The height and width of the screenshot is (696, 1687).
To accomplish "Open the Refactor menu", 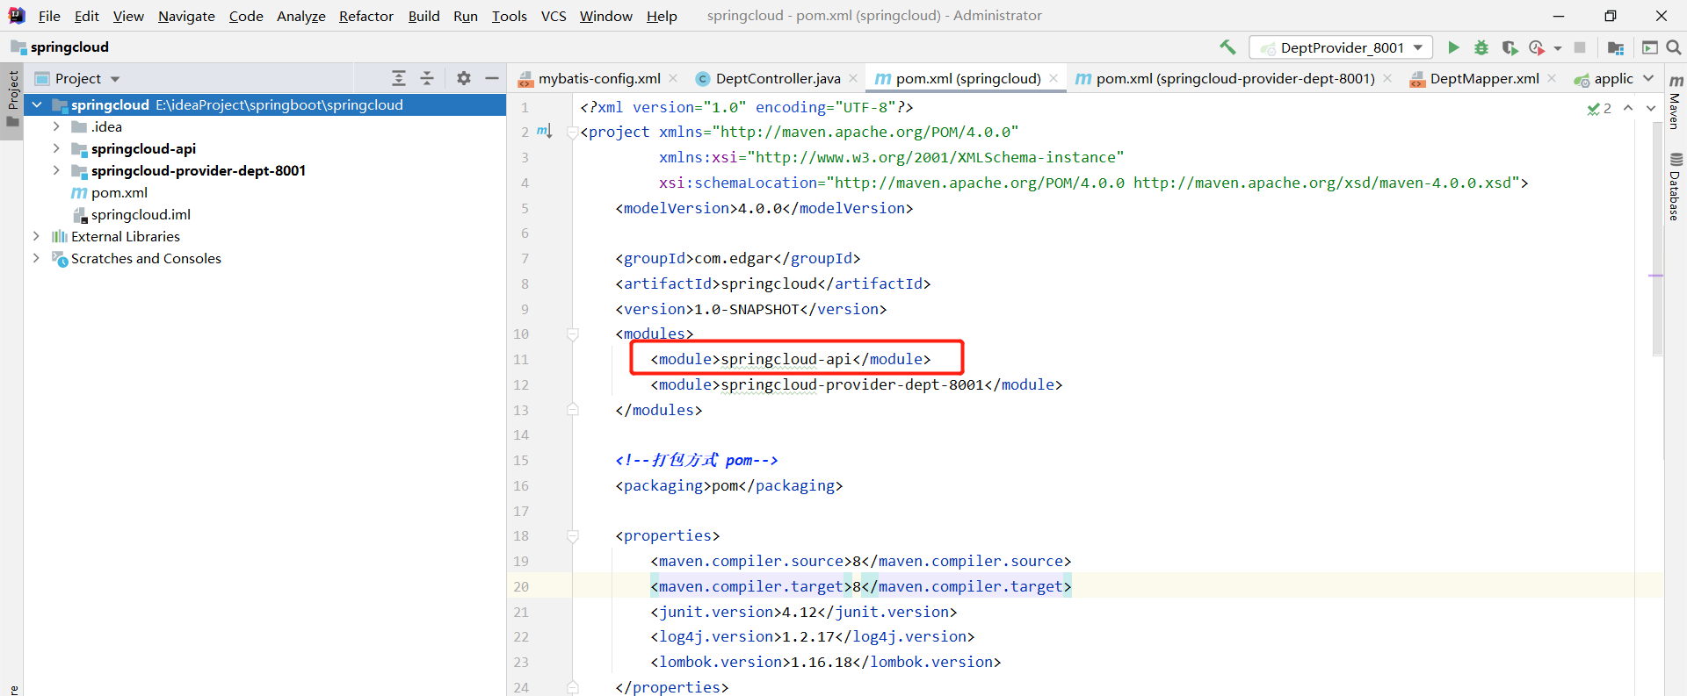I will (366, 16).
